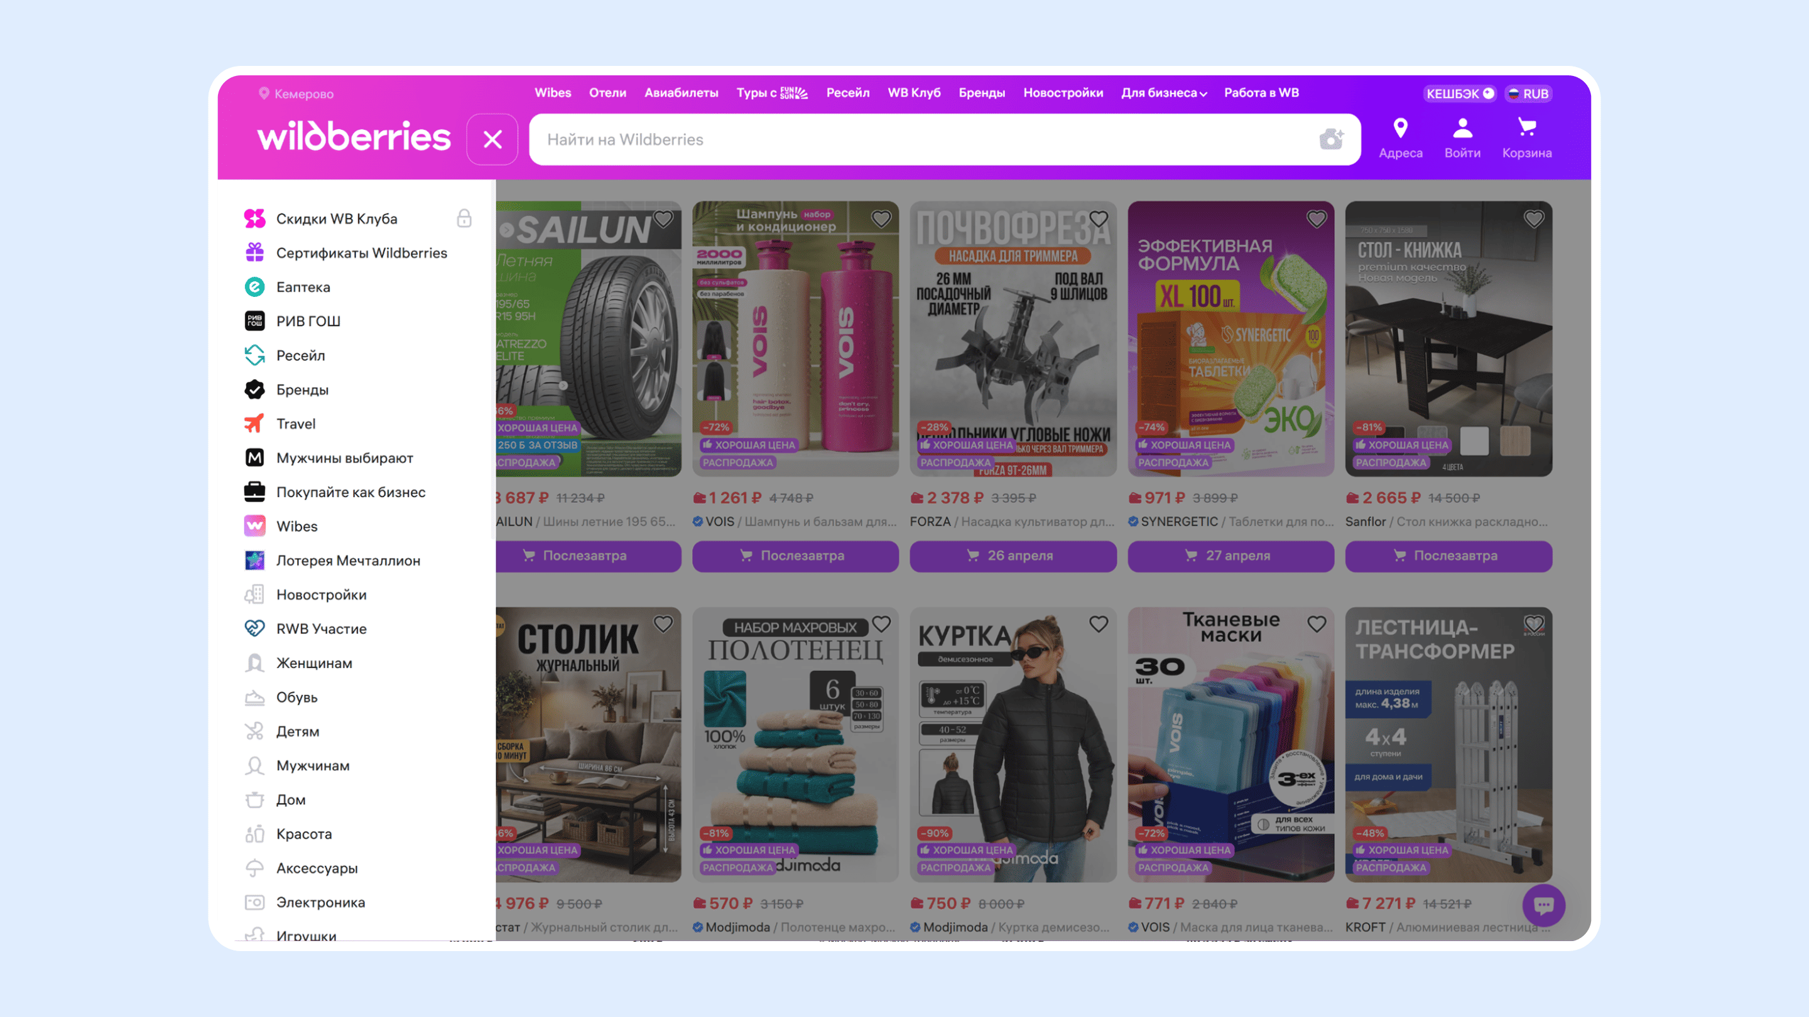Favorite the Sanflor стол-книжка
Screen dimensions: 1809x1017
(1534, 219)
